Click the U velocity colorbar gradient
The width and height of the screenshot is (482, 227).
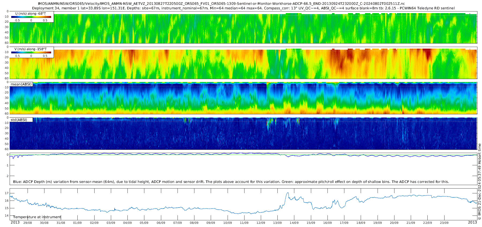[31, 17]
